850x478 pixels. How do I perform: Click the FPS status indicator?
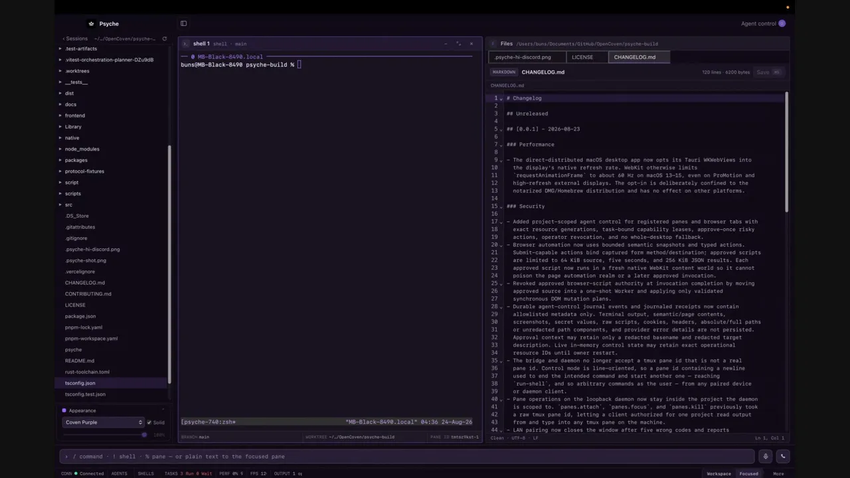[x=258, y=473]
